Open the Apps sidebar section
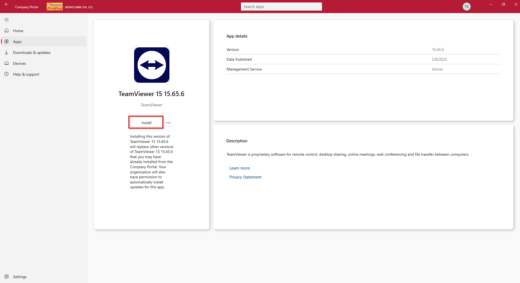The image size is (520, 283). click(x=44, y=42)
